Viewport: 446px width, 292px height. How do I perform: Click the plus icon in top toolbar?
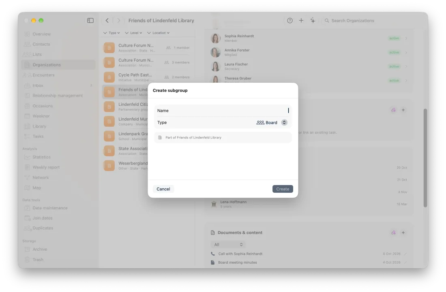point(301,20)
